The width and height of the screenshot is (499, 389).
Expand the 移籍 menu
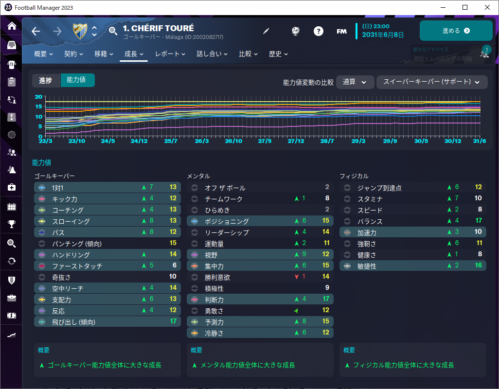coord(104,54)
